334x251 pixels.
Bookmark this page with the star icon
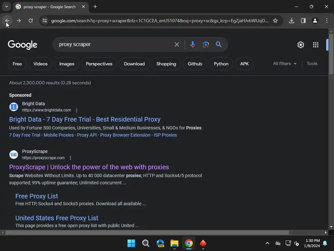275,21
